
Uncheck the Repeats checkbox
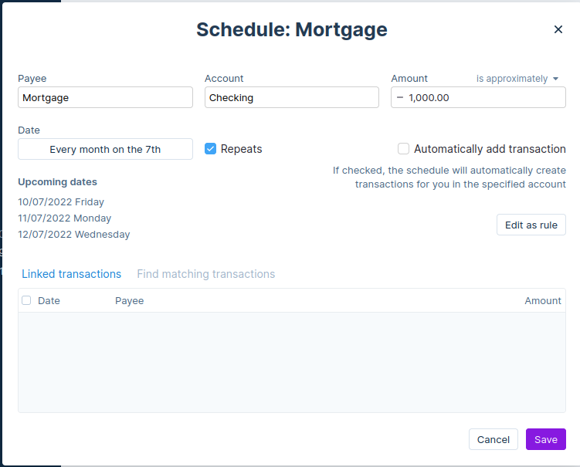[210, 149]
